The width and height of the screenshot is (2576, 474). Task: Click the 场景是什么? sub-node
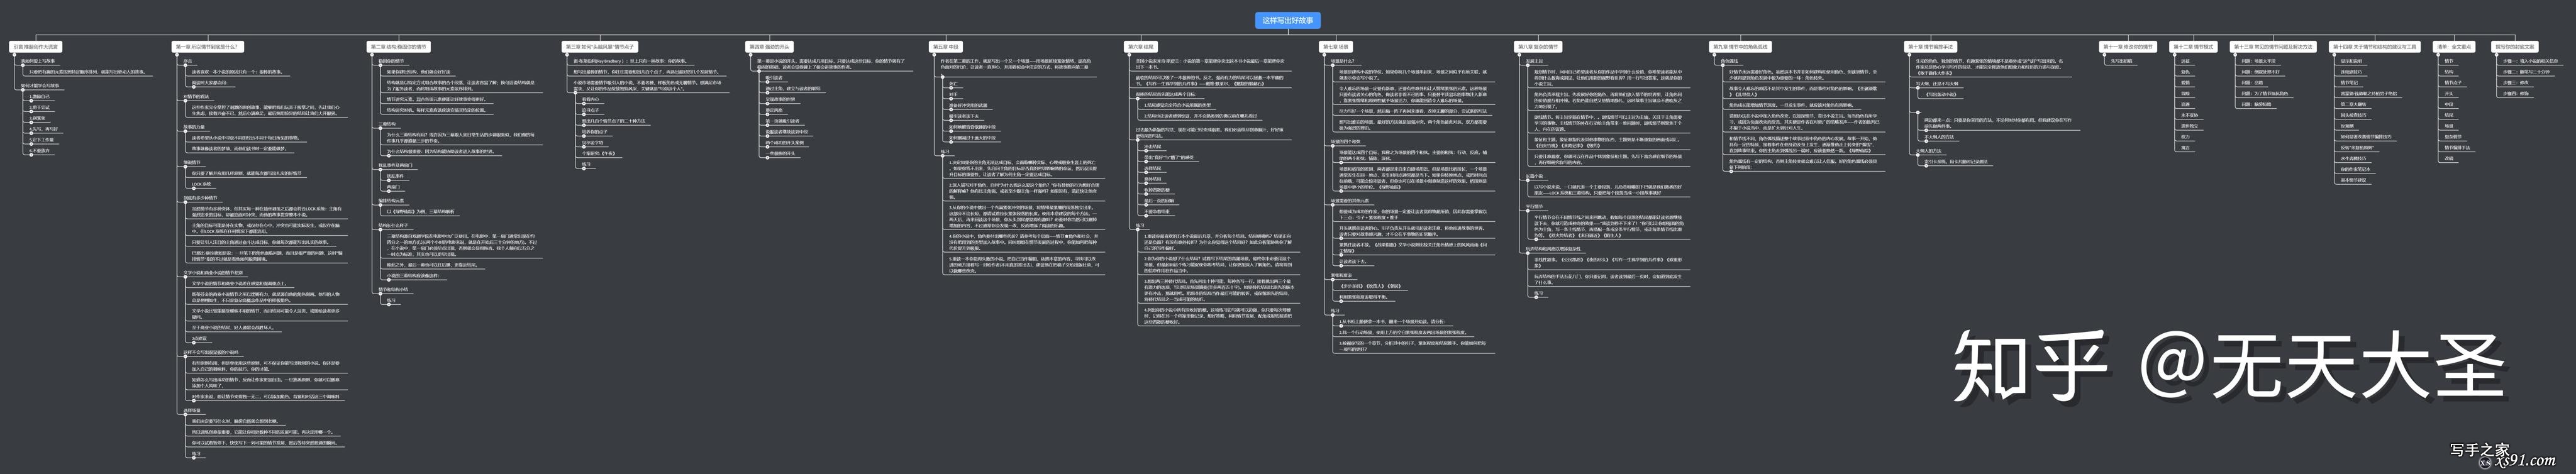[x=1342, y=61]
